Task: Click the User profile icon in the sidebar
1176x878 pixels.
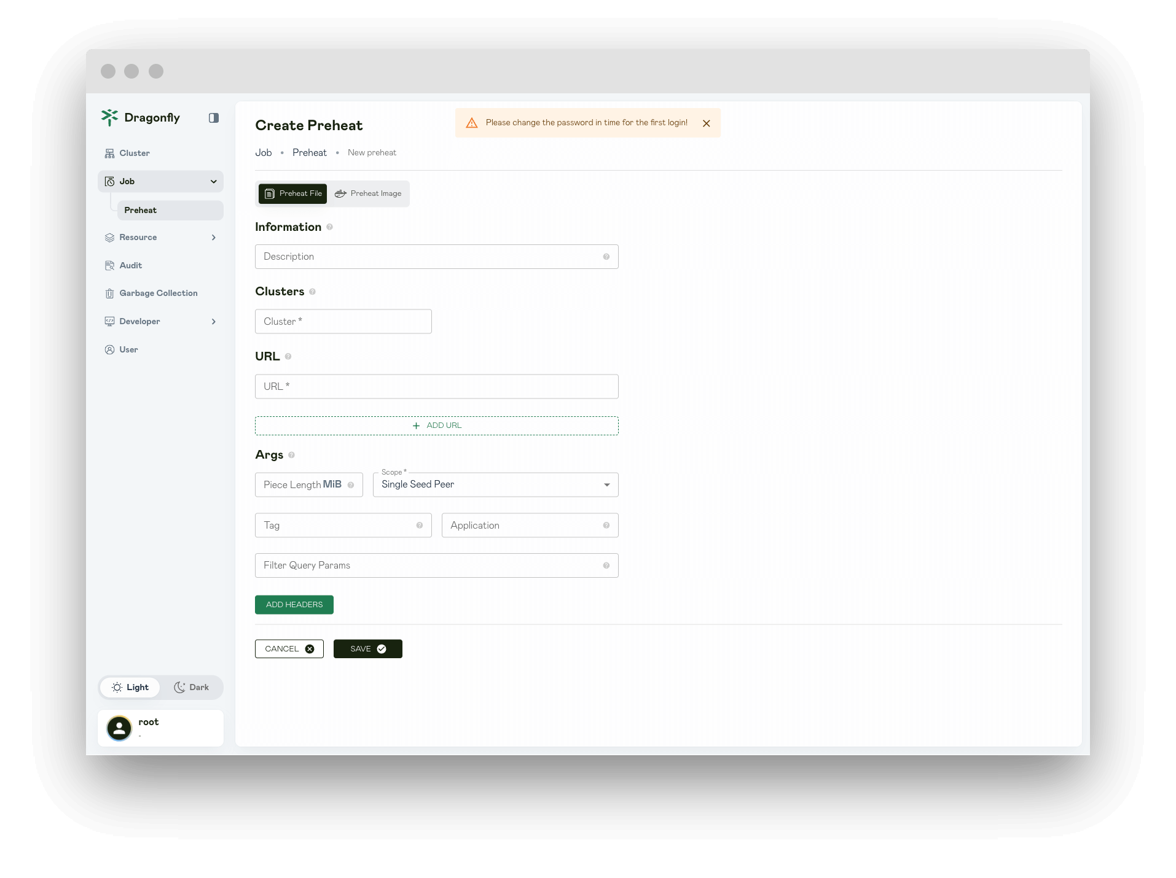Action: point(109,350)
